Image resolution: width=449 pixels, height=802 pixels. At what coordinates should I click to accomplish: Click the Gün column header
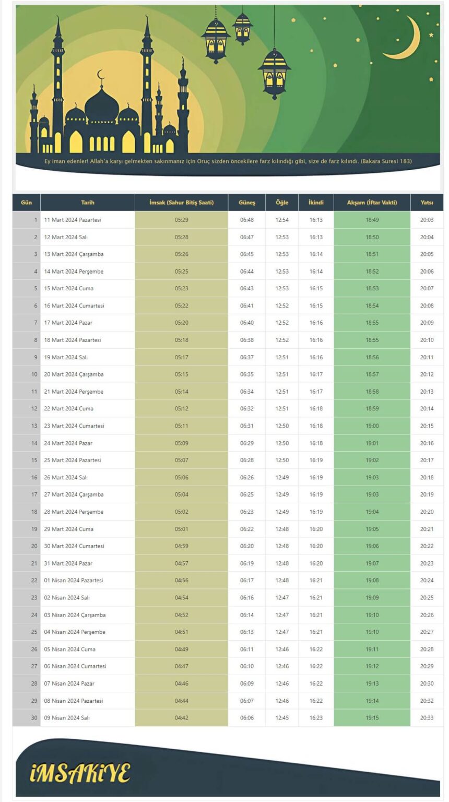pyautogui.click(x=27, y=203)
